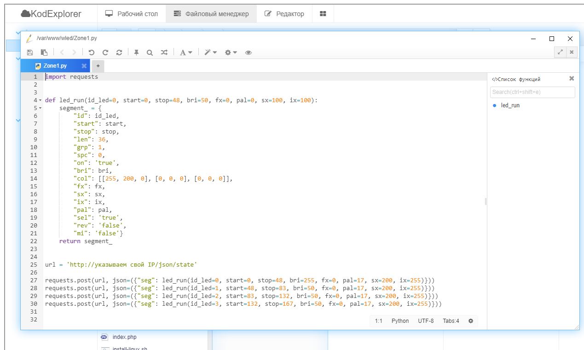Reload the file with refresh icon
The height and width of the screenshot is (350, 584).
click(x=119, y=52)
